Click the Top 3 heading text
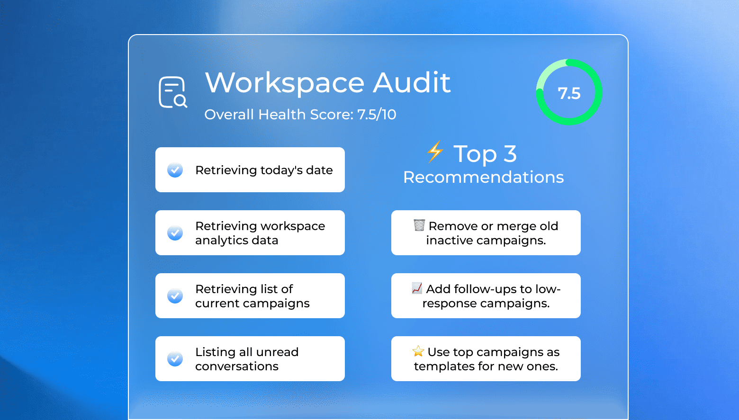This screenshot has height=420, width=739. point(485,154)
